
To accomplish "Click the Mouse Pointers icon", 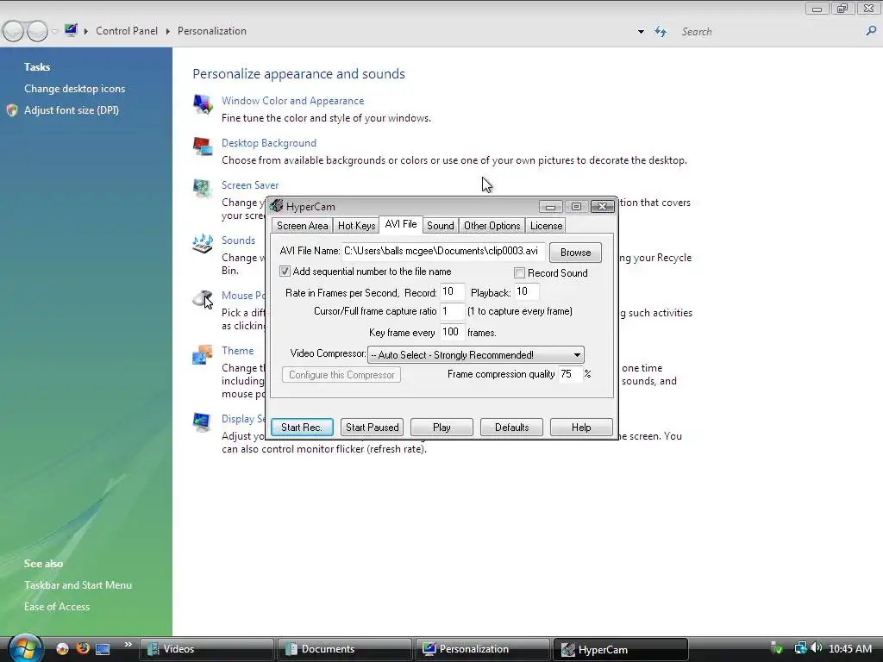I will [203, 299].
